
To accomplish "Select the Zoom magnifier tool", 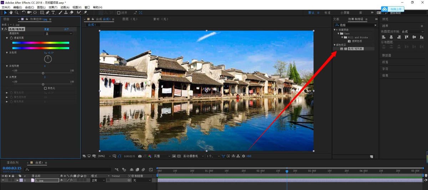I will tap(16, 12).
